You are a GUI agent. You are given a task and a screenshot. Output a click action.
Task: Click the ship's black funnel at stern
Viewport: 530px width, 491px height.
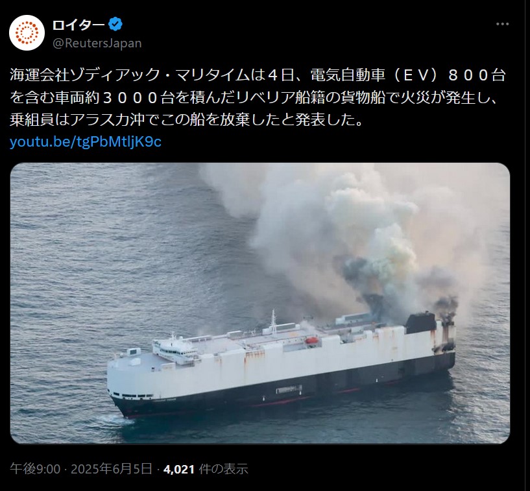coord(421,323)
